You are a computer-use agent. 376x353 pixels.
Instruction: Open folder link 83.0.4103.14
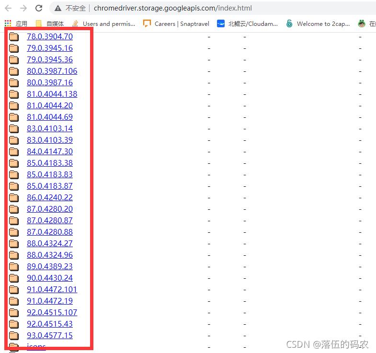50,128
